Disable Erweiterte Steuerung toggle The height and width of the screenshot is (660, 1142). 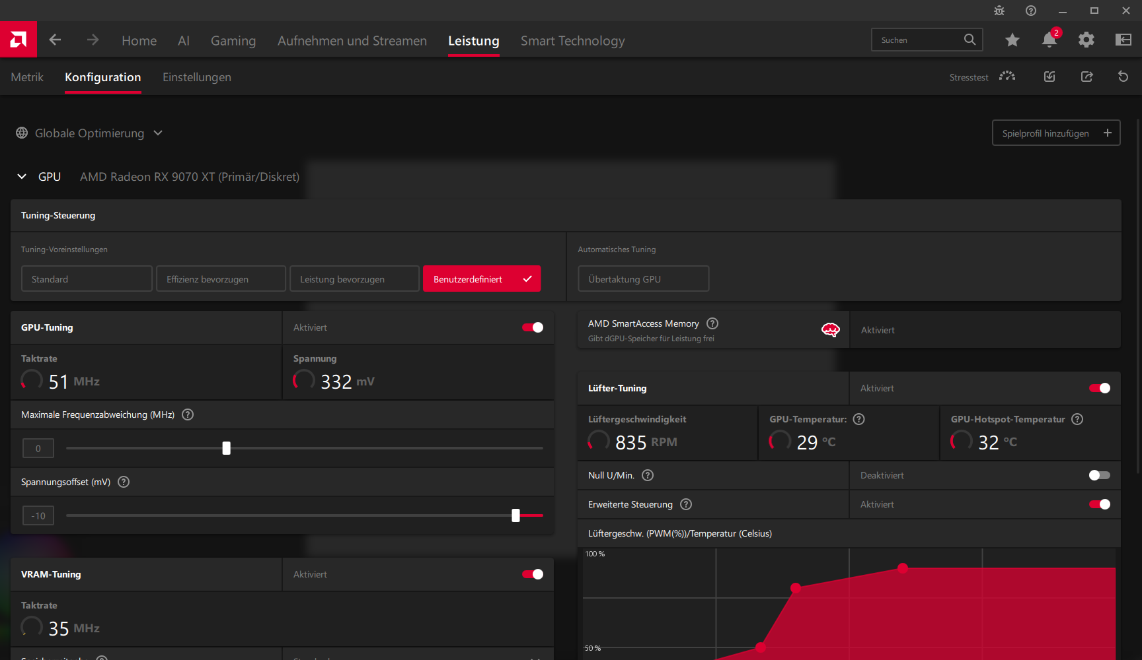click(1100, 504)
